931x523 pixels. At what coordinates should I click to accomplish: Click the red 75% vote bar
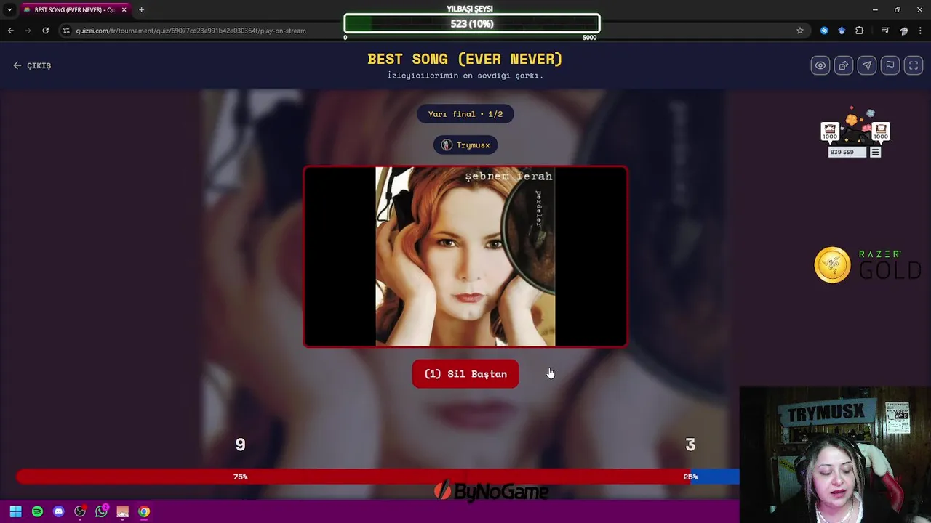pos(353,477)
